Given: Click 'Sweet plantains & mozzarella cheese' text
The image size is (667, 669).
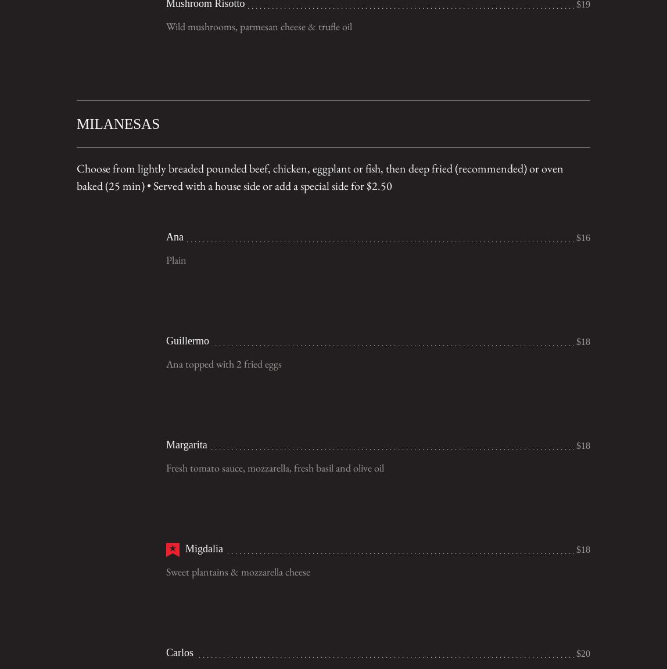Looking at the screenshot, I should pos(238,572).
